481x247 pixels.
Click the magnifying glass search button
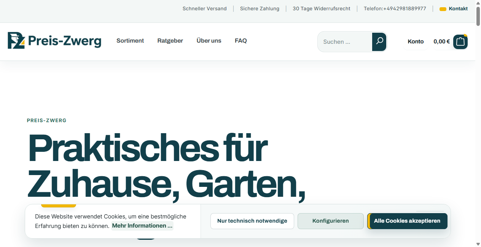[x=379, y=41]
